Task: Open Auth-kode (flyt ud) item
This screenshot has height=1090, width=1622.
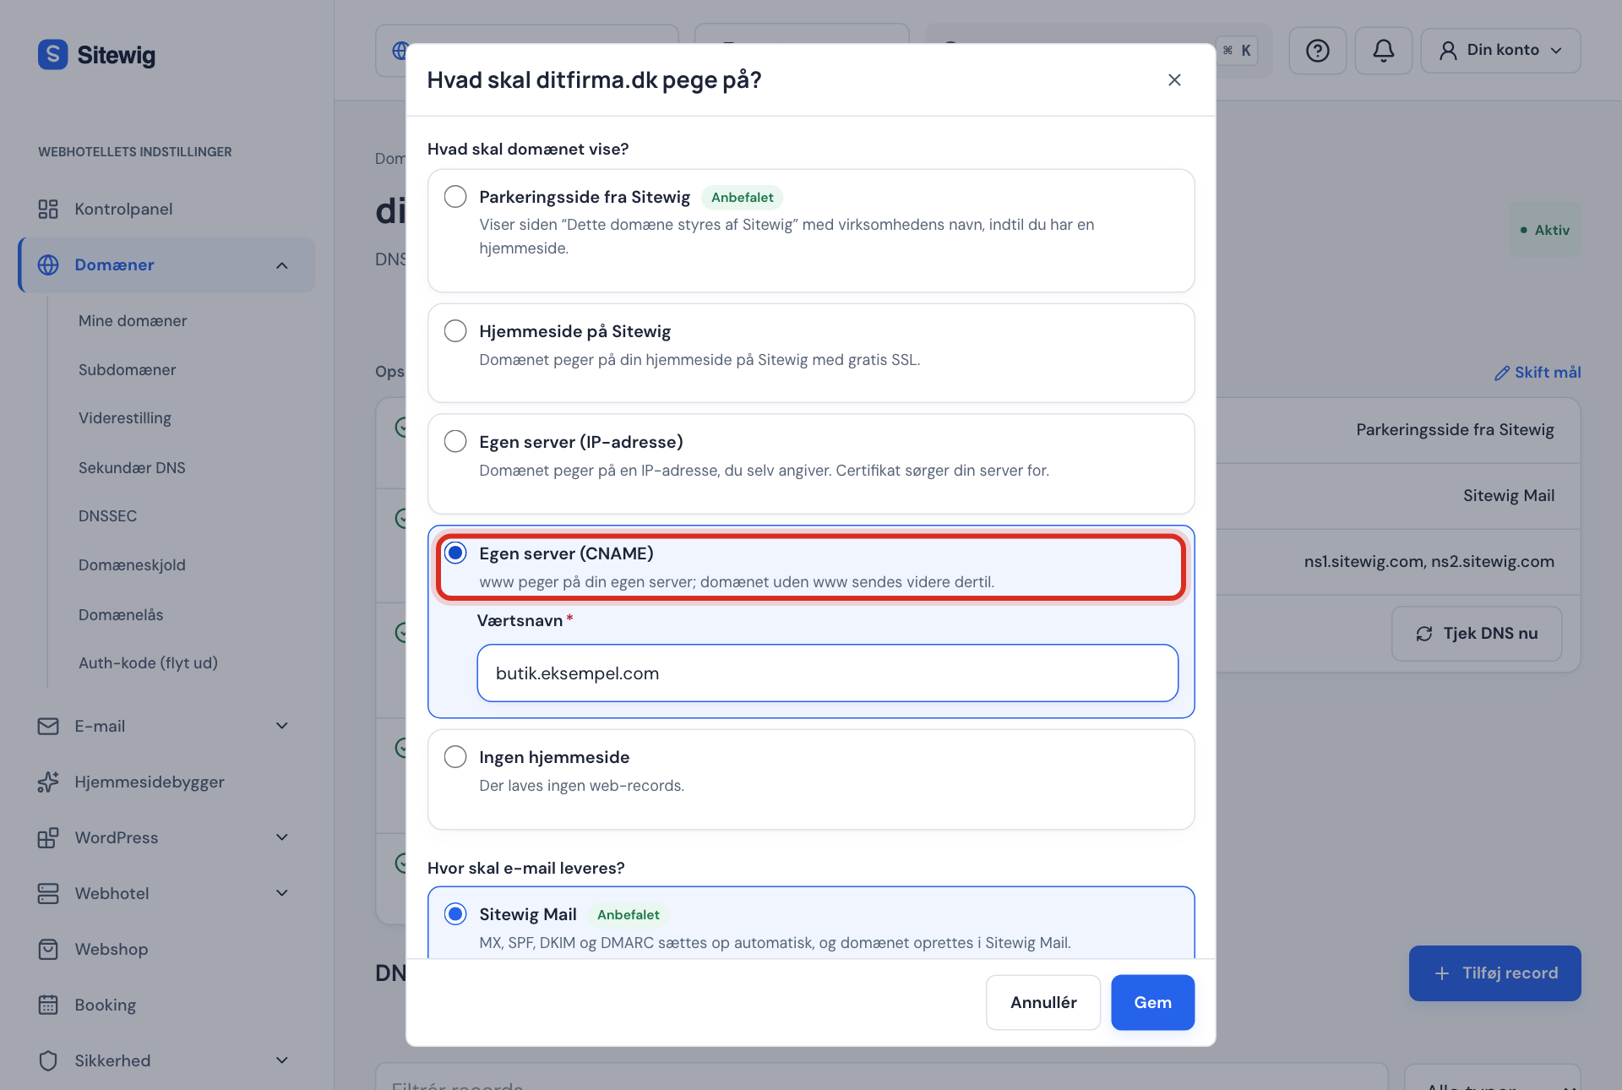Action: point(148,663)
